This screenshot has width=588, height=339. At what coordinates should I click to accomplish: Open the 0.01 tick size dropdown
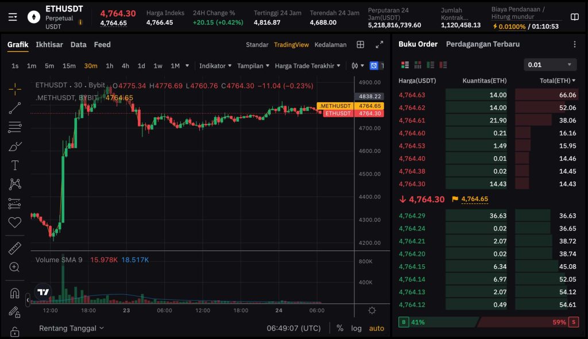pyautogui.click(x=550, y=64)
